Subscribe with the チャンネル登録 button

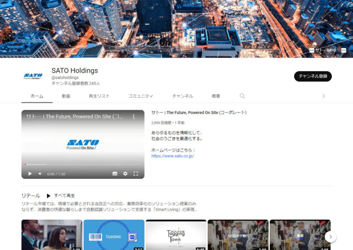pos(313,76)
